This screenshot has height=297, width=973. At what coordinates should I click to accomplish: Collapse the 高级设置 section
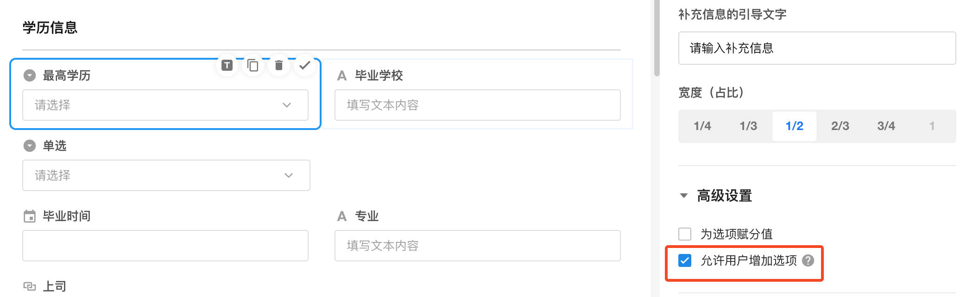click(x=684, y=196)
